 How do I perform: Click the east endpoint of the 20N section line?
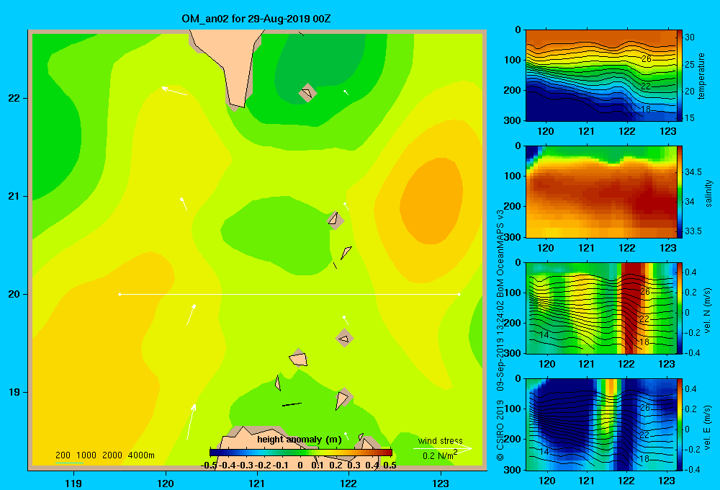459,294
